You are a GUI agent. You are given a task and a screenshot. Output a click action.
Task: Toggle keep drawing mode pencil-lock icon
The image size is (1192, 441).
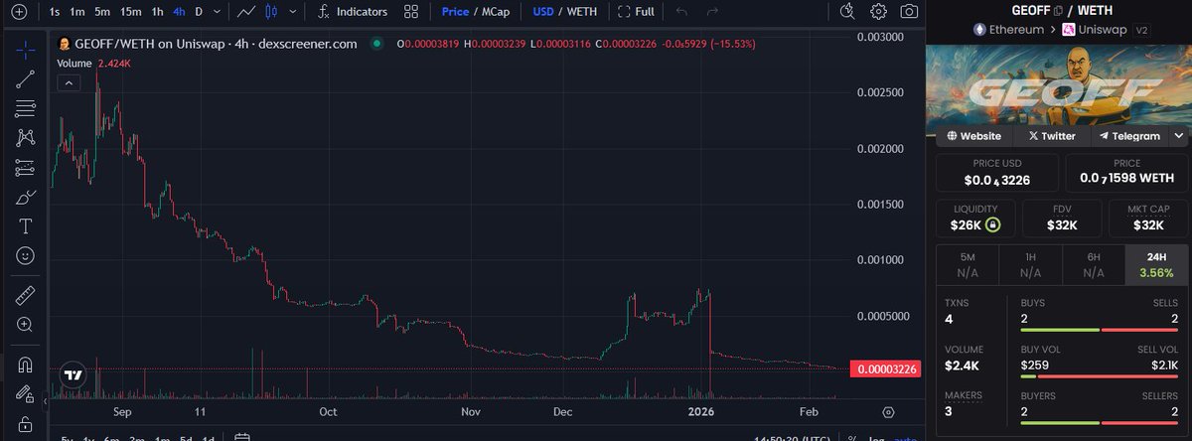pos(26,394)
